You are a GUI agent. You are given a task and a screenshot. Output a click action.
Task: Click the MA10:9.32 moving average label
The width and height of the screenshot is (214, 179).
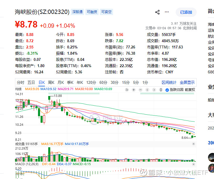pyautogui.click(x=49, y=89)
